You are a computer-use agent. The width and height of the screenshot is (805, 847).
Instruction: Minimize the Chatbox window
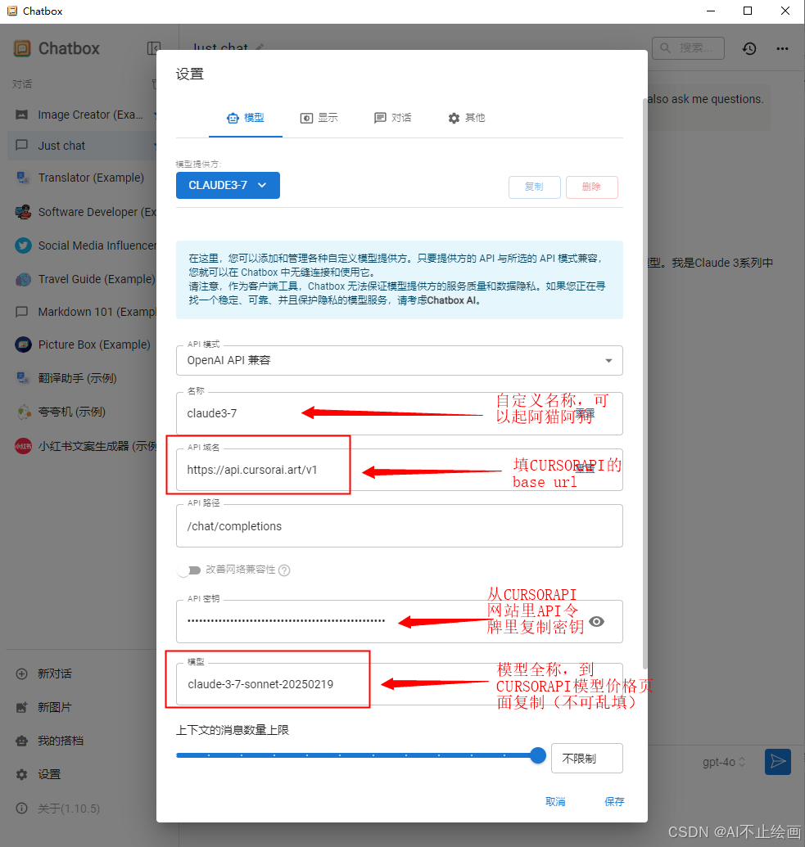tap(711, 11)
